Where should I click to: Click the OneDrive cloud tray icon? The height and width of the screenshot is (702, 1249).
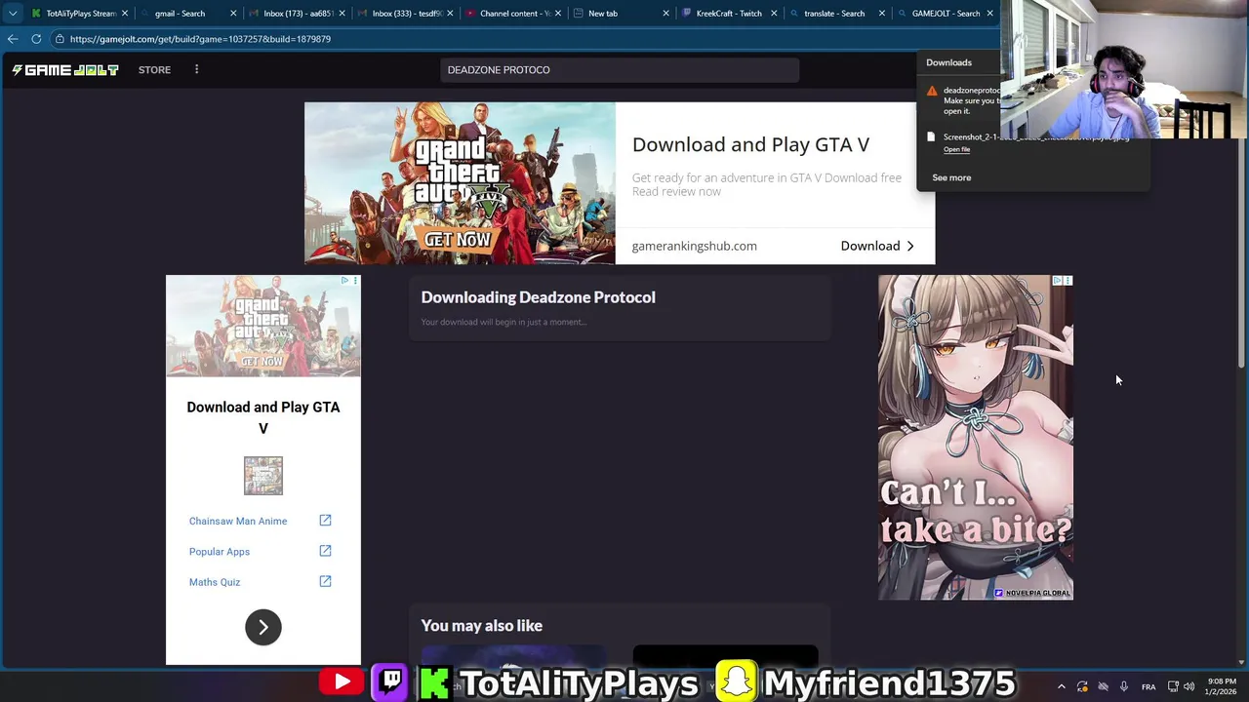point(1103,686)
